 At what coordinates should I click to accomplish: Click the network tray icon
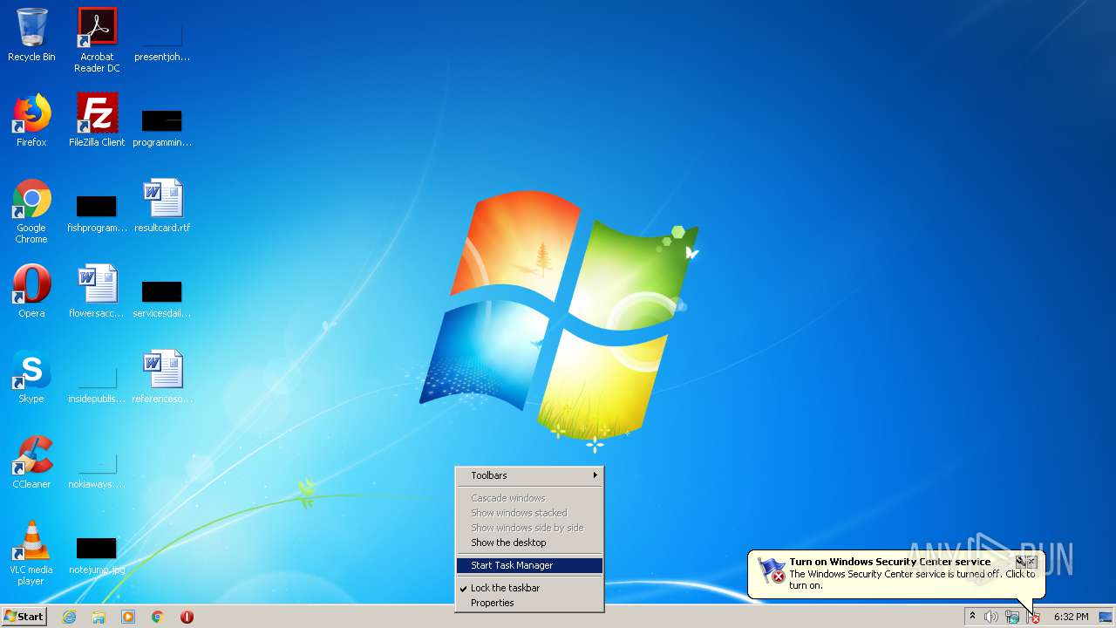1012,617
